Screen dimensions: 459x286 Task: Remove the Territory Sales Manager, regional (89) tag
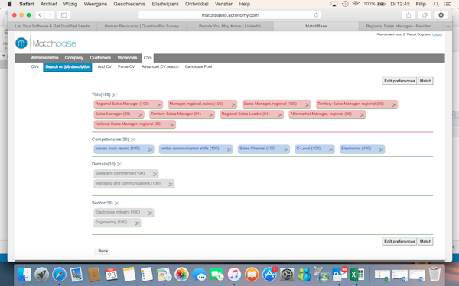pyautogui.click(x=394, y=104)
